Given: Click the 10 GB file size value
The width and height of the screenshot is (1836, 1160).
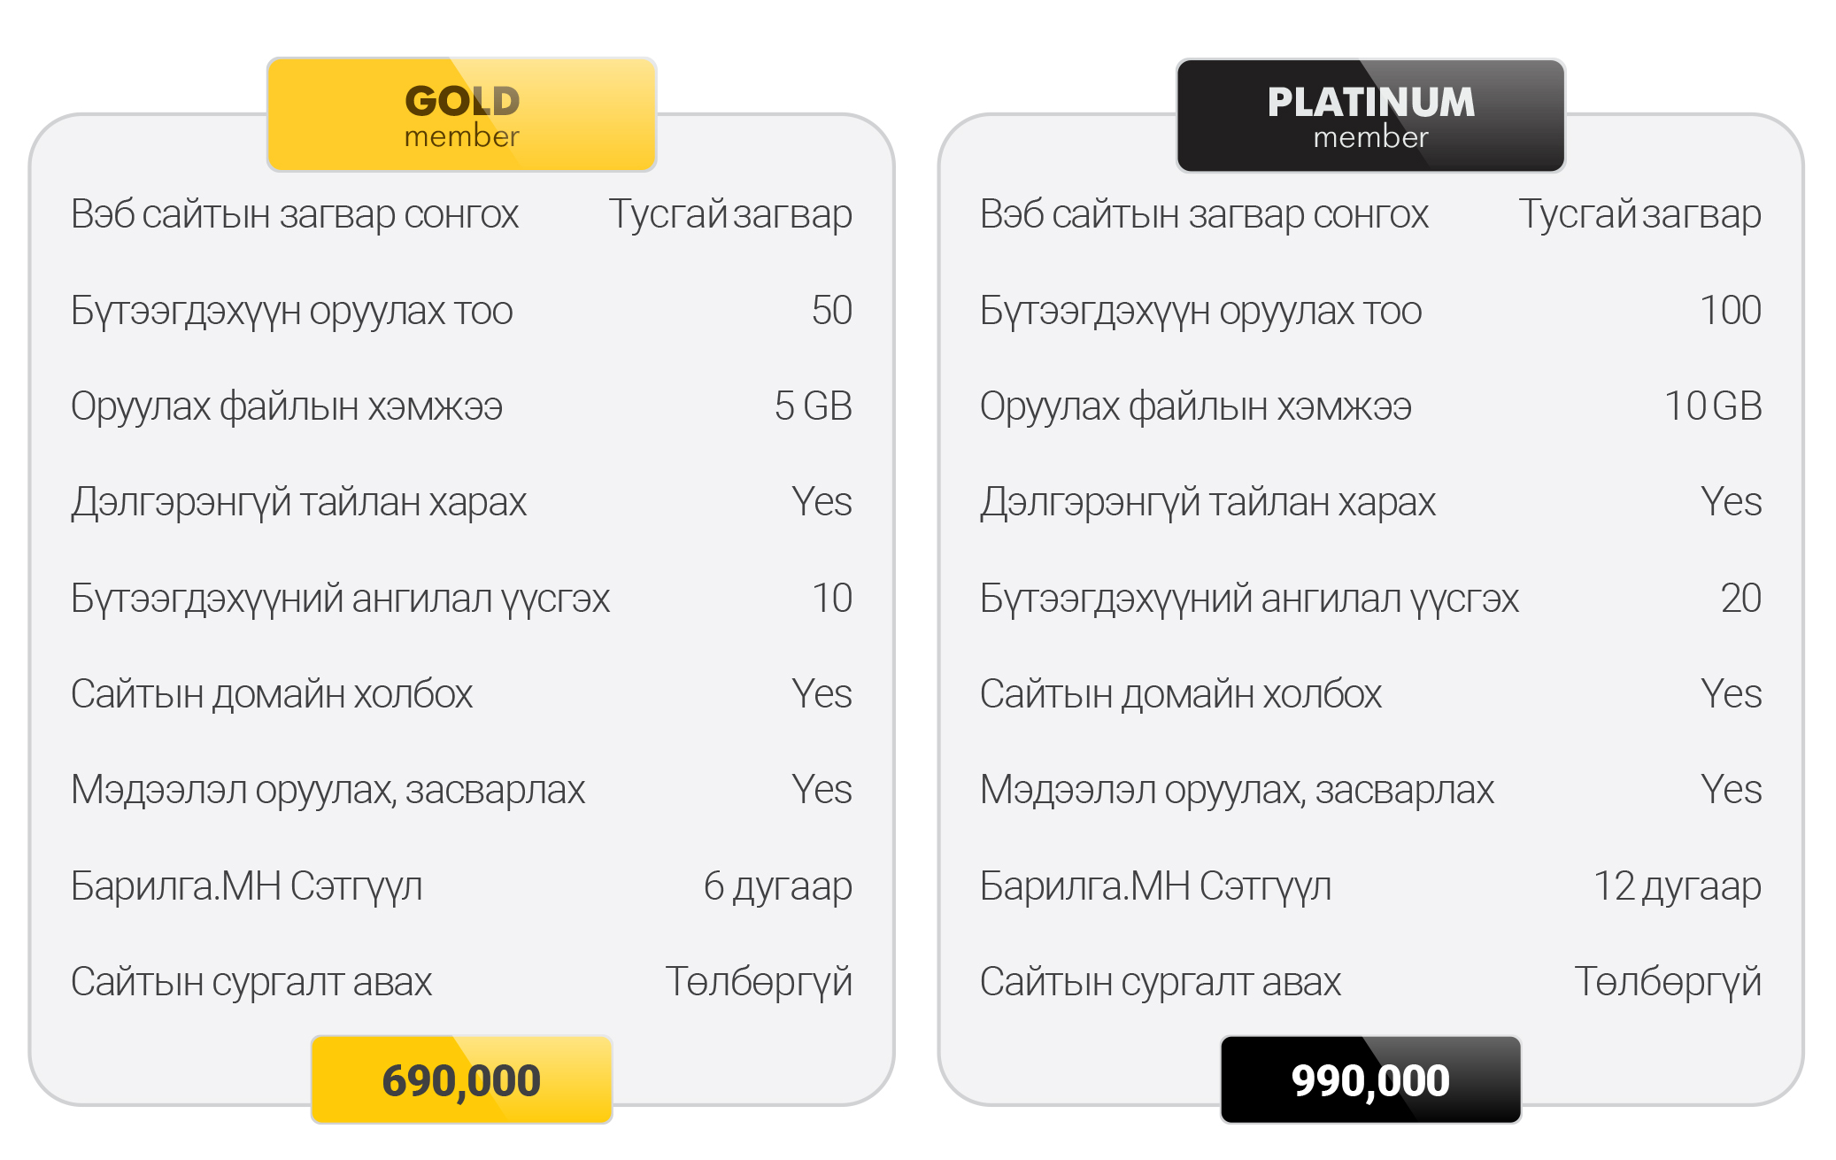Looking at the screenshot, I should click(1713, 406).
